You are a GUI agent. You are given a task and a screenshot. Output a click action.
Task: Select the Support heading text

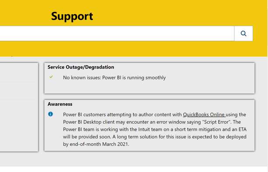pos(72,17)
